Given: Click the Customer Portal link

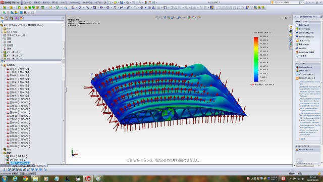Looking at the screenshot, I should pos(305,67).
